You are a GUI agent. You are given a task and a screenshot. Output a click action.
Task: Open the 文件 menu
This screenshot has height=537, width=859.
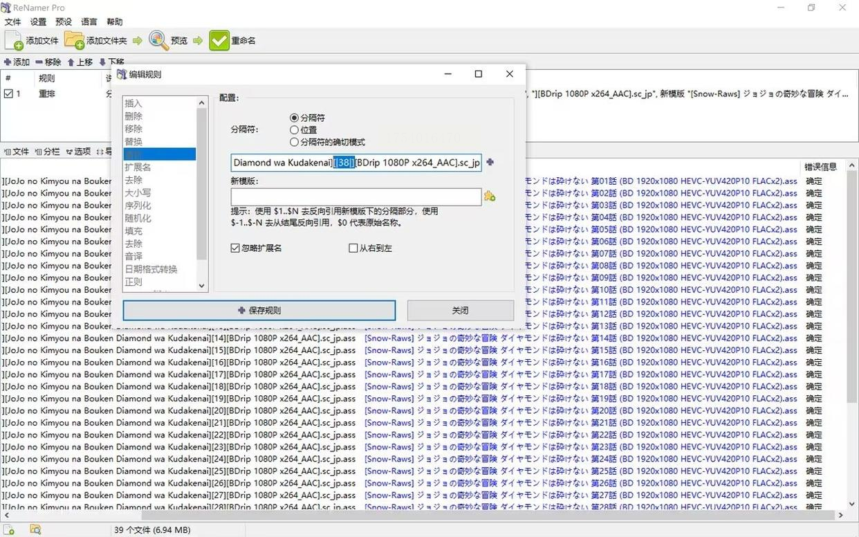pos(12,22)
